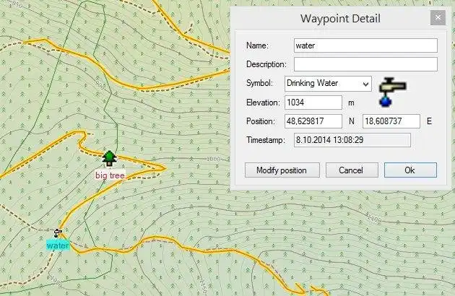Screen dimensions: 455x296
Task: Open the Symbol dropdown list
Action: (x=328, y=84)
